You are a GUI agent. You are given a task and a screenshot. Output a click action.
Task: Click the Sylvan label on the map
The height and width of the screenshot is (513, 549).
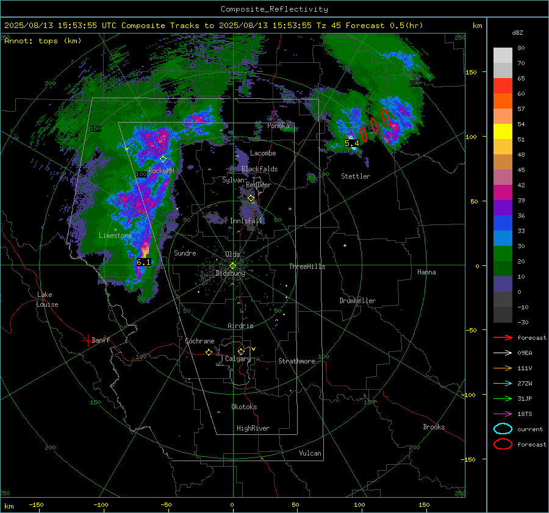233,180
